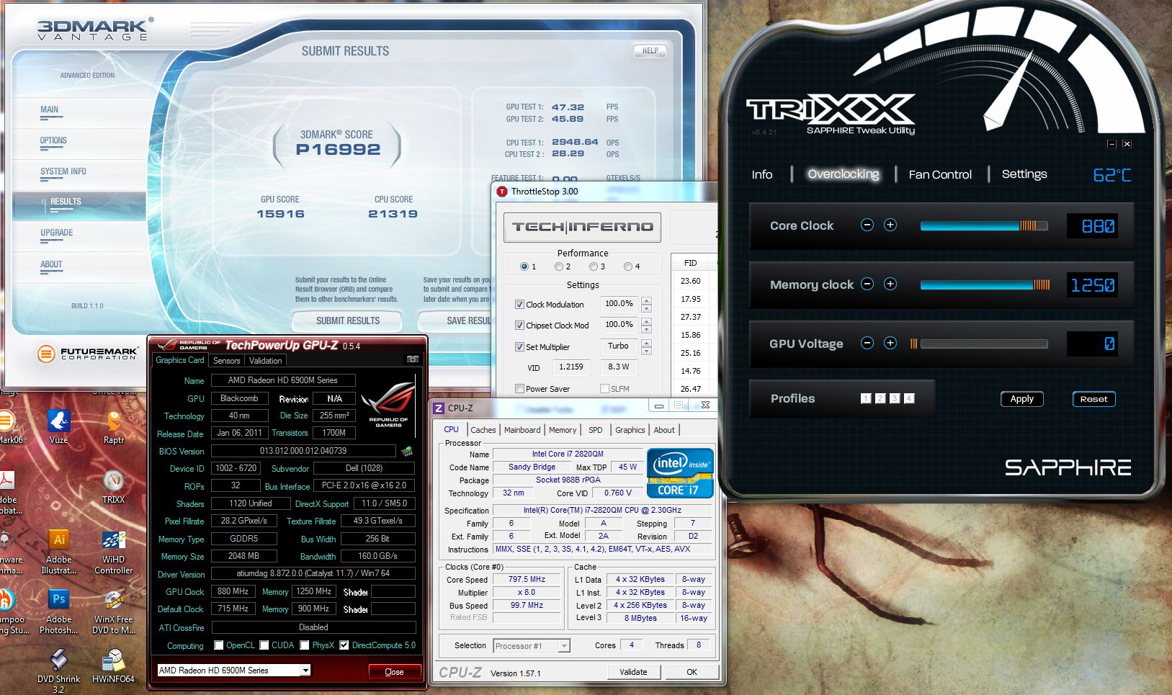Click TechInferno logo in ThrottleStop

582,227
